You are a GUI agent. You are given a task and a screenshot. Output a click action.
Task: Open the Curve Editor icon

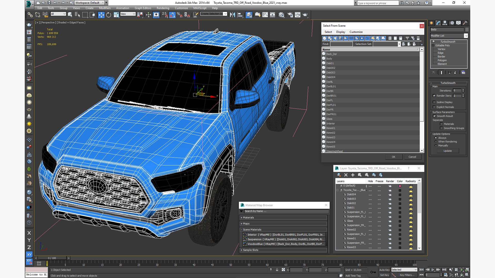point(265,15)
